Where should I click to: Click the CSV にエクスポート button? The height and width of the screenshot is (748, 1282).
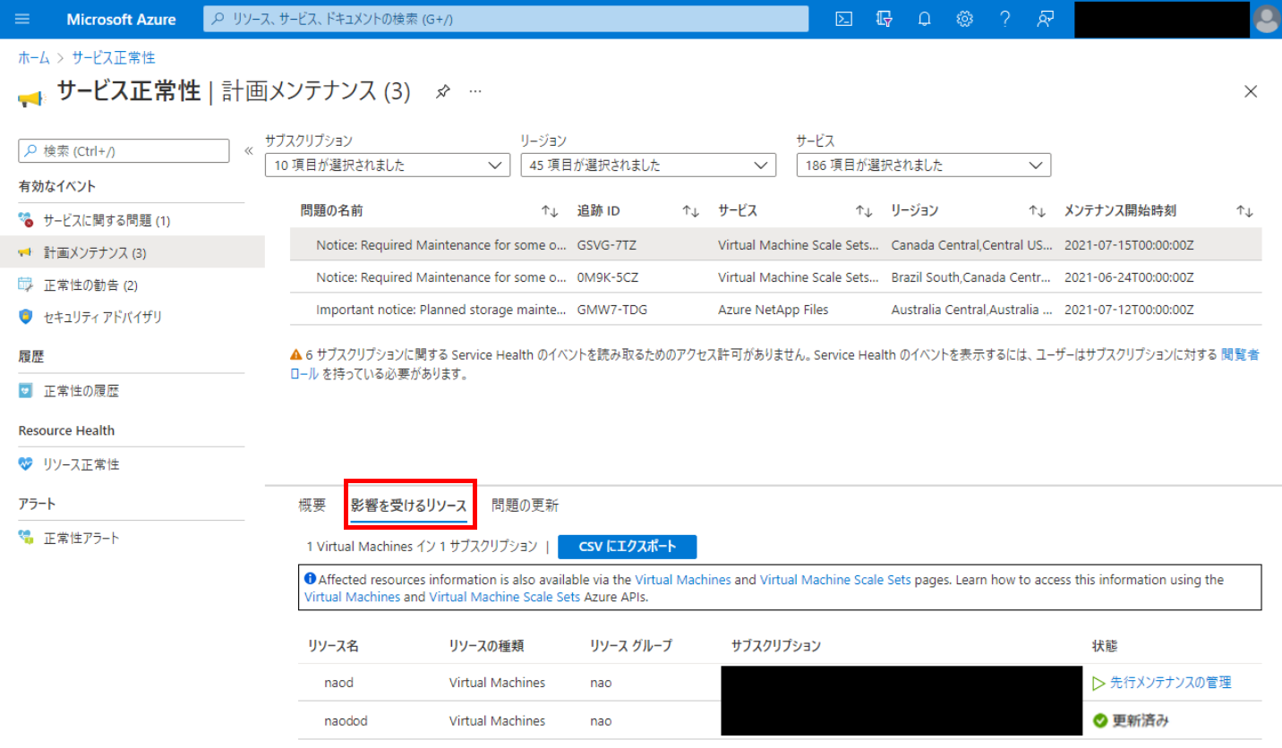click(x=627, y=547)
